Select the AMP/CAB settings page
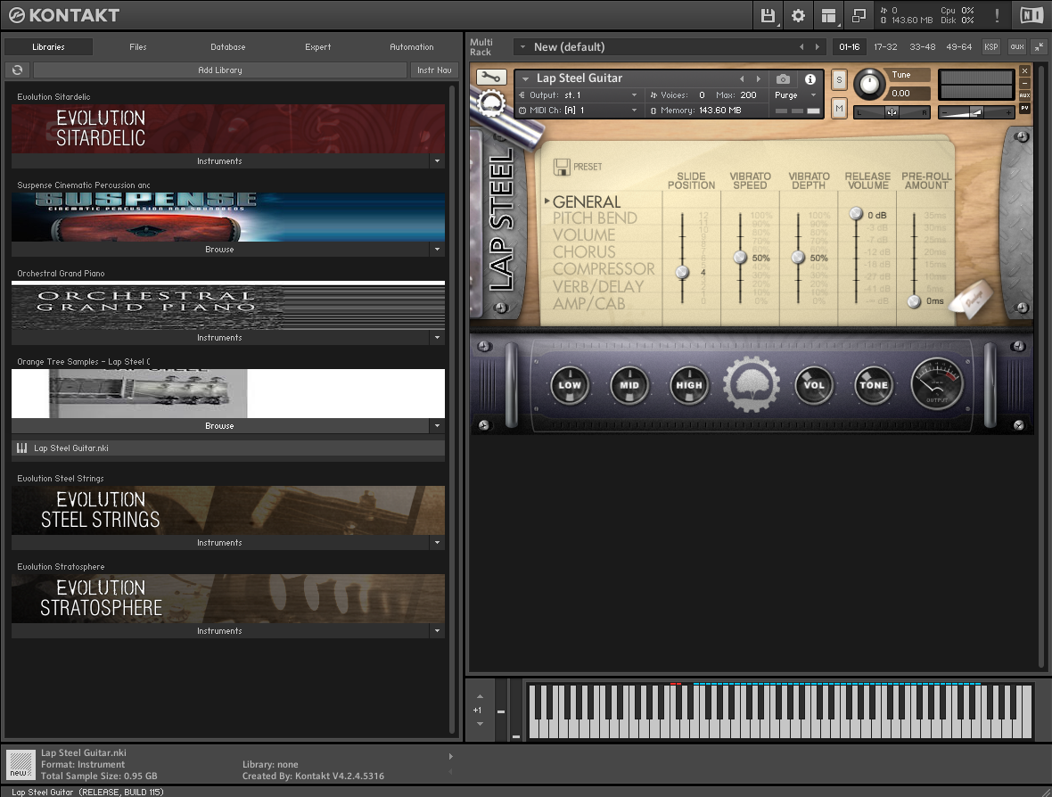The width and height of the screenshot is (1052, 797). click(588, 303)
